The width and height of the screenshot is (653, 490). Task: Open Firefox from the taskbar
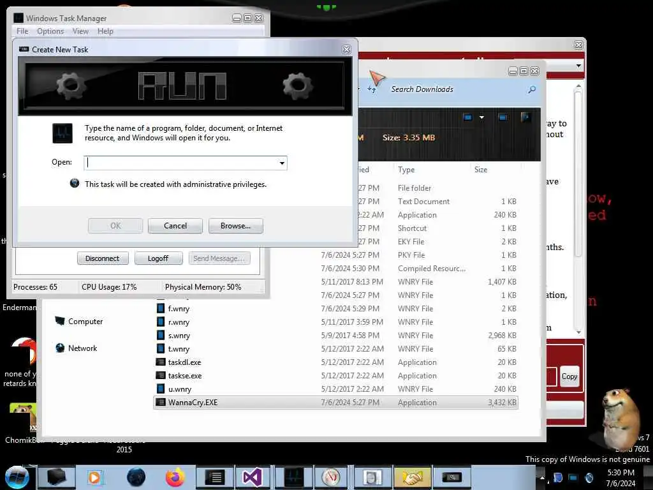175,477
